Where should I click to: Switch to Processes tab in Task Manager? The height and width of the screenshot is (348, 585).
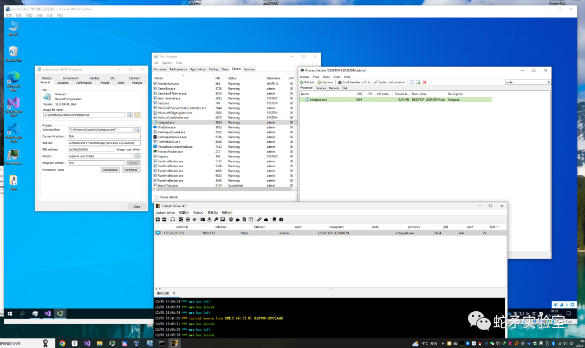tap(160, 69)
